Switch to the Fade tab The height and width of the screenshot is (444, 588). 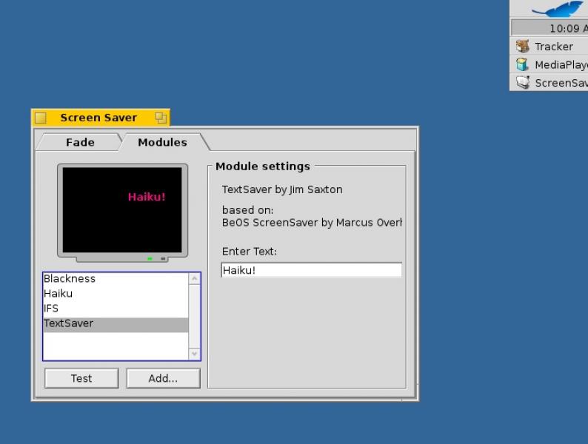pyautogui.click(x=80, y=142)
